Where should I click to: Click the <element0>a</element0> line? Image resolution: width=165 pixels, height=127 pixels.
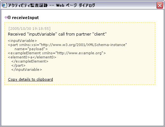pos(32,57)
